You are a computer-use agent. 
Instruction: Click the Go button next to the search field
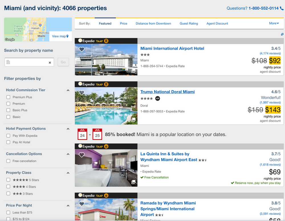[63, 62]
